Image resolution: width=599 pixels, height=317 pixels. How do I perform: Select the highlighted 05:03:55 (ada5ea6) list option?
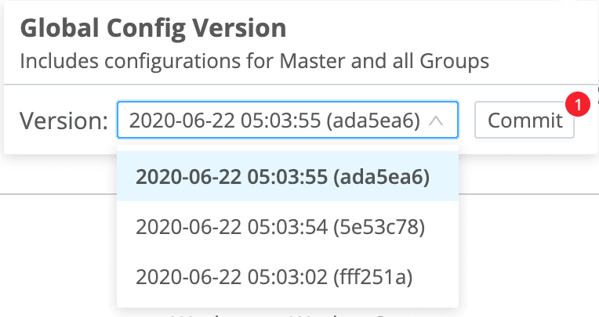coord(282,177)
